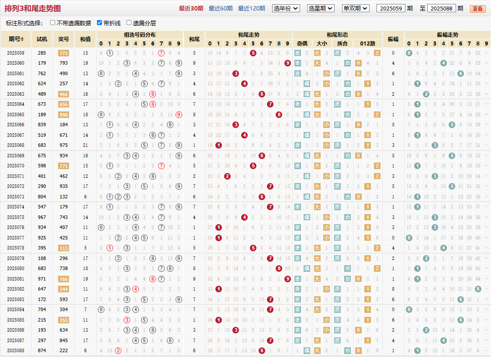This screenshot has height=357, width=491.
Task: Click circled 0 in row 2025061 distribution
Action: coord(101,73)
